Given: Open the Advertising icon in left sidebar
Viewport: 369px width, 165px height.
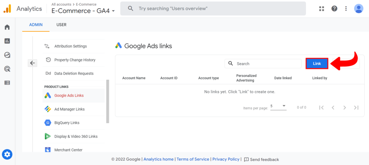Looking at the screenshot, I should pos(7,69).
